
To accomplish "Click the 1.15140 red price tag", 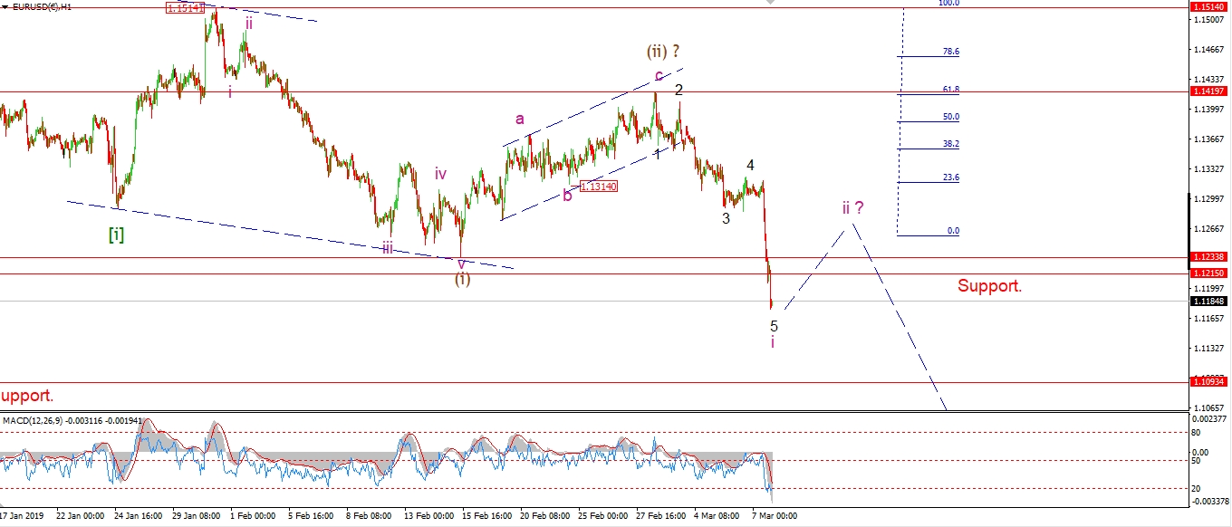I will 1209,7.
